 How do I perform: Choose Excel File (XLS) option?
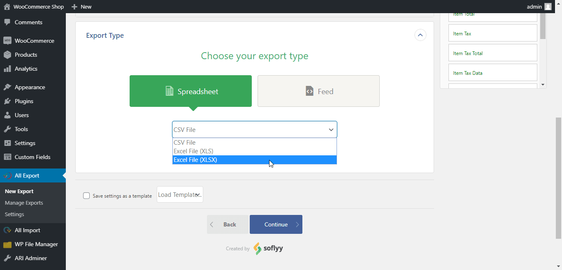pyautogui.click(x=254, y=151)
